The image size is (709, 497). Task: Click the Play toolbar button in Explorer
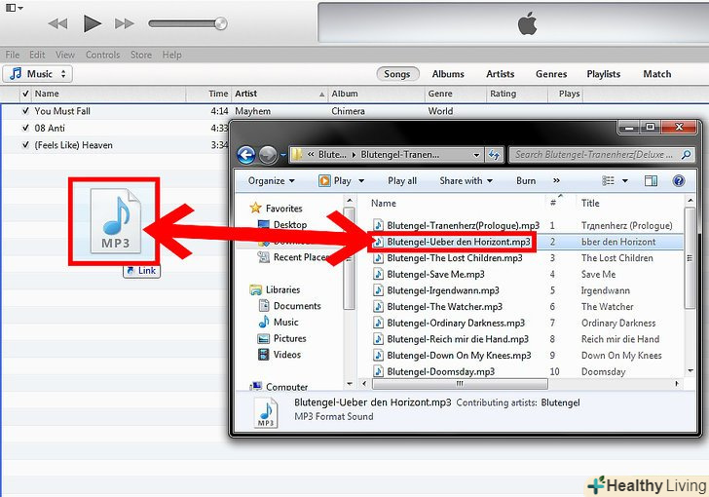click(335, 181)
